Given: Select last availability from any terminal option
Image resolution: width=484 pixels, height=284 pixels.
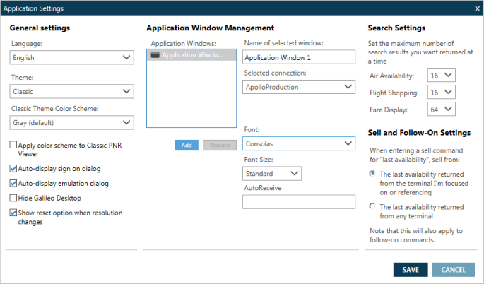Looking at the screenshot, I should coord(372,206).
